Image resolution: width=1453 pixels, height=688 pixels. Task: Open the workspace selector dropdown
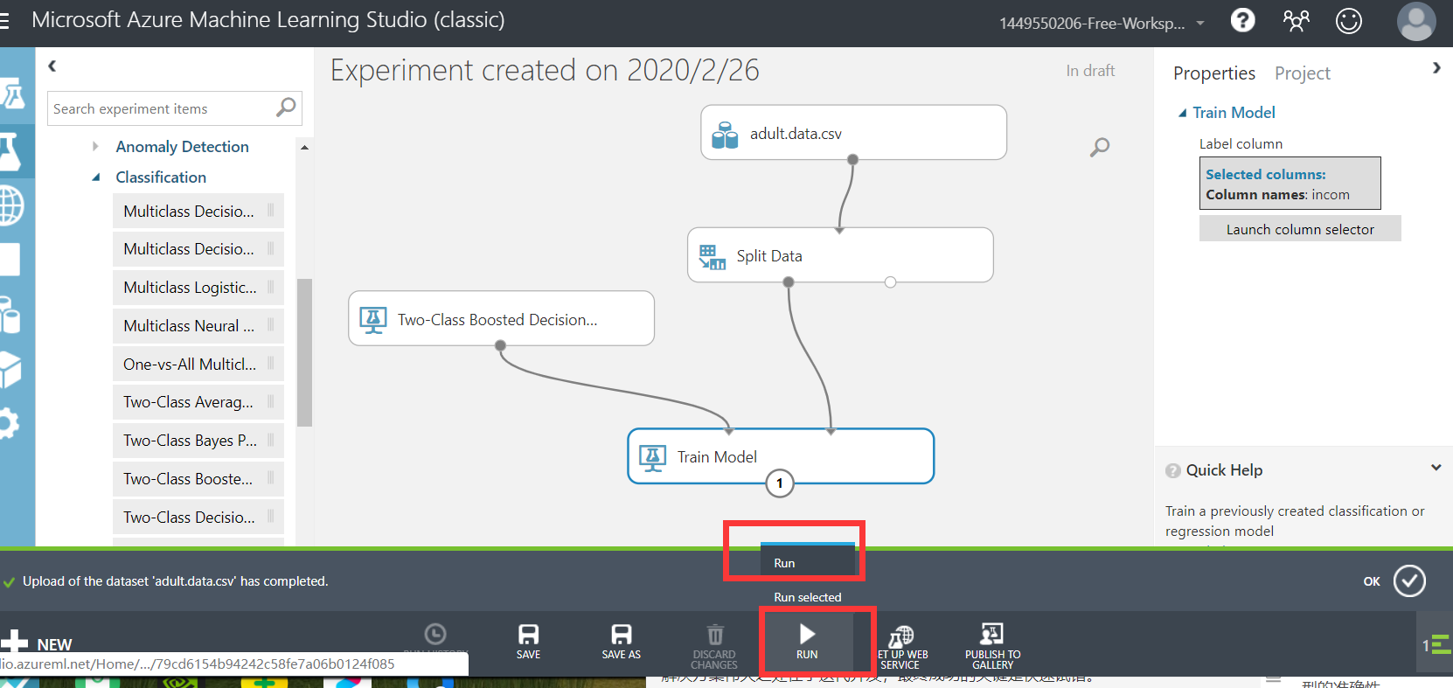pyautogui.click(x=1102, y=24)
